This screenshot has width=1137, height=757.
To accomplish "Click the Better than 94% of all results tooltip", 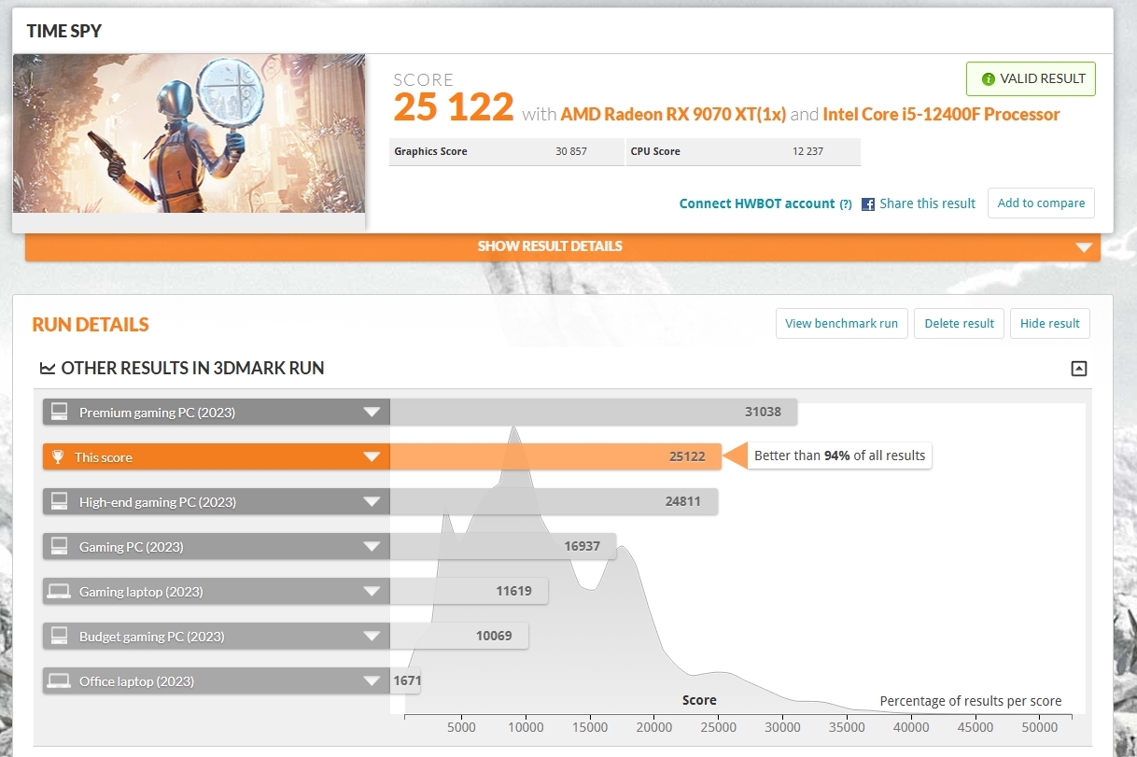I will tap(839, 456).
